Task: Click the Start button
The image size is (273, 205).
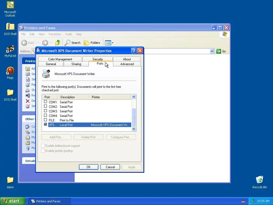Action: pyautogui.click(x=13, y=201)
